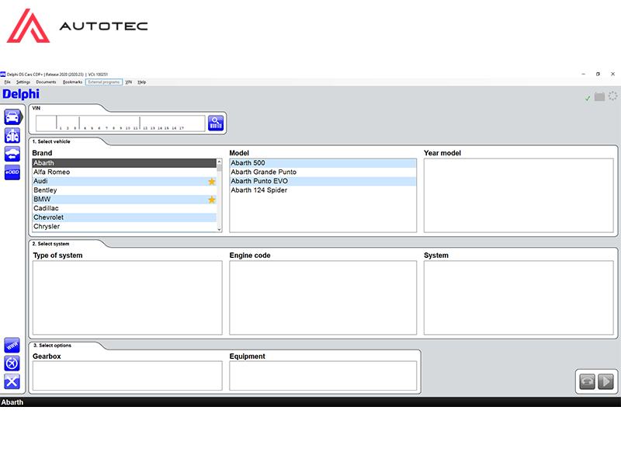
Task: Click the System list box
Action: tap(519, 297)
